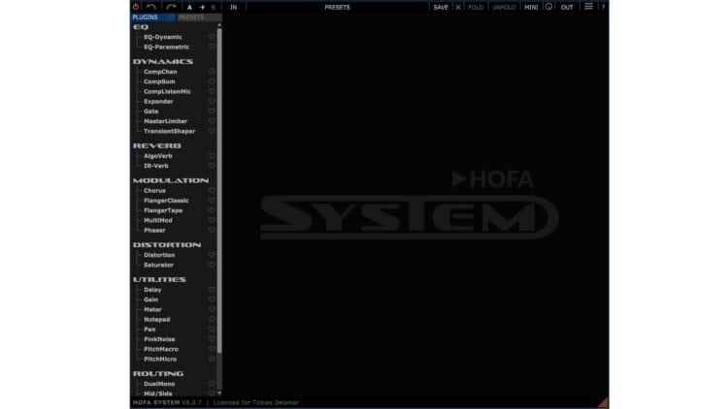728x409 pixels.
Task: Favorite Delay with heart icon
Action: click(212, 290)
